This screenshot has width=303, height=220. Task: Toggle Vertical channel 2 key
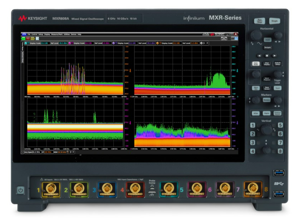(253, 134)
